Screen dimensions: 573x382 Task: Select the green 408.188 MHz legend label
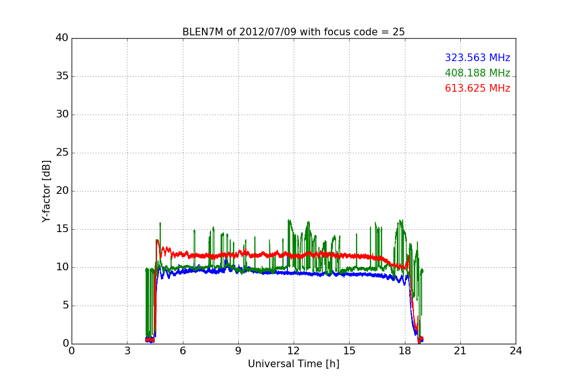pyautogui.click(x=477, y=73)
